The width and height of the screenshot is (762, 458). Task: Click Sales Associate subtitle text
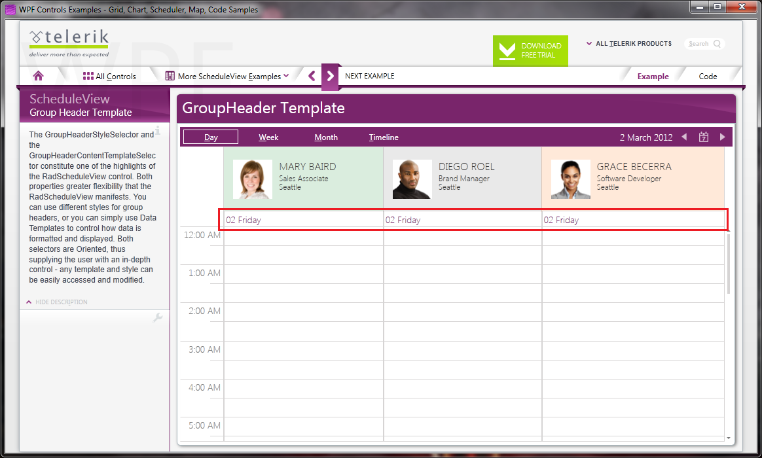point(303,179)
